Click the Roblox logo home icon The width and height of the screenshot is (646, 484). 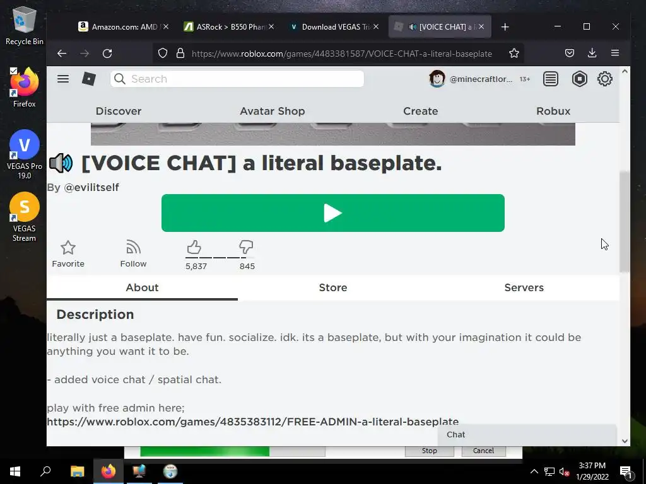click(88, 79)
